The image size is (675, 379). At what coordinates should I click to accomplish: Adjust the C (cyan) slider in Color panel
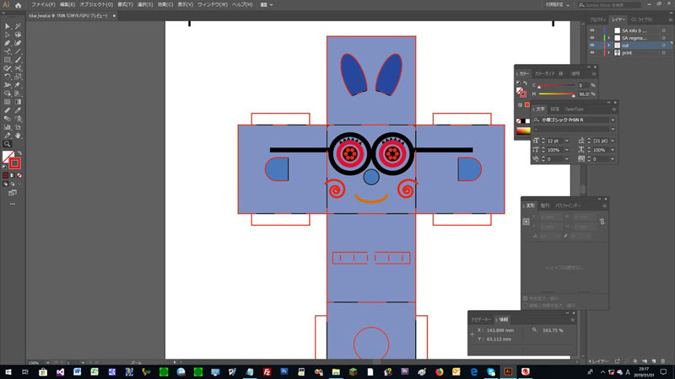(557, 86)
